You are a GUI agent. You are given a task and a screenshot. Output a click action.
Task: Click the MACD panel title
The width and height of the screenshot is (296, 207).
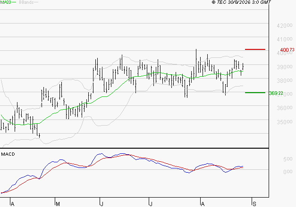[x=8, y=154]
